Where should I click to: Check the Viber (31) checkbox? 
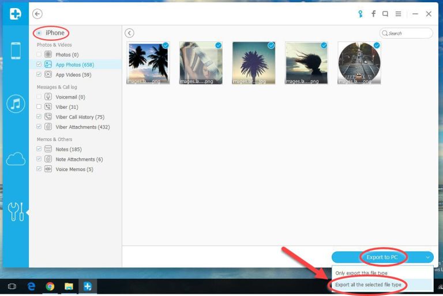[39, 107]
